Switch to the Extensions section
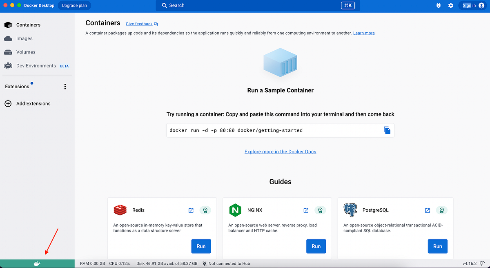 point(18,86)
